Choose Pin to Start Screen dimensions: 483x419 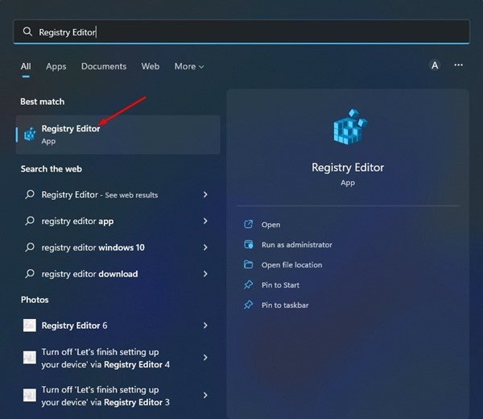(x=280, y=285)
